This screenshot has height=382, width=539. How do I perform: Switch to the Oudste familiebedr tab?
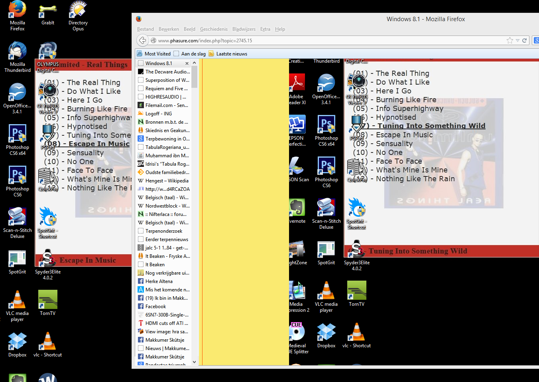click(163, 172)
